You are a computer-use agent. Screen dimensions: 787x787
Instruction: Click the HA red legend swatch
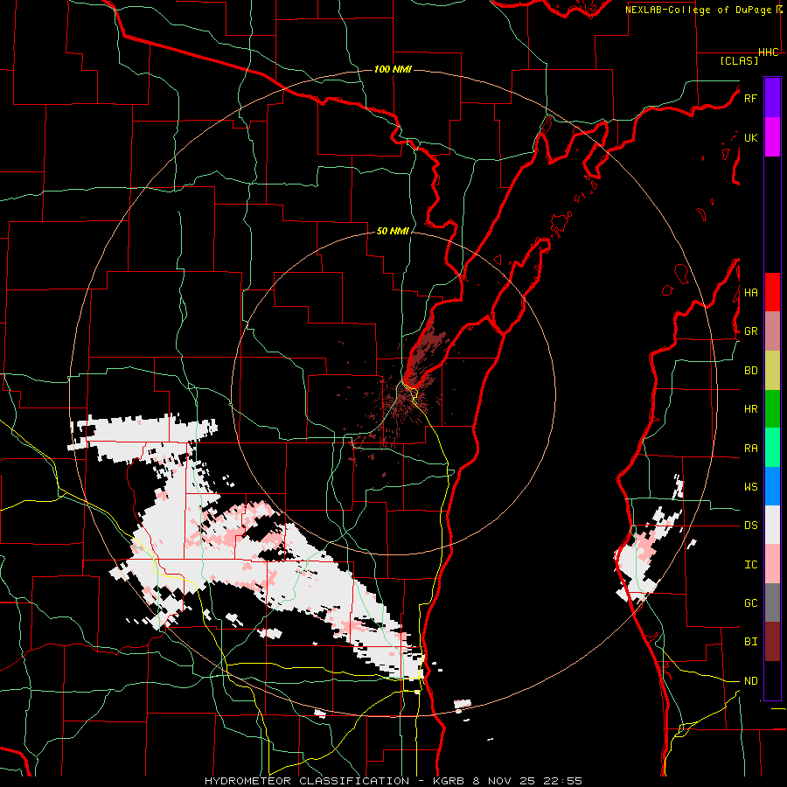(772, 292)
